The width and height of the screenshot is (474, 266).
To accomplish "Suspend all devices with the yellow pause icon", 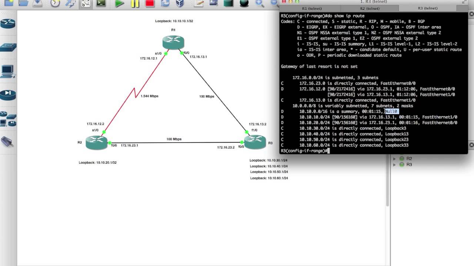I will coord(135,3).
